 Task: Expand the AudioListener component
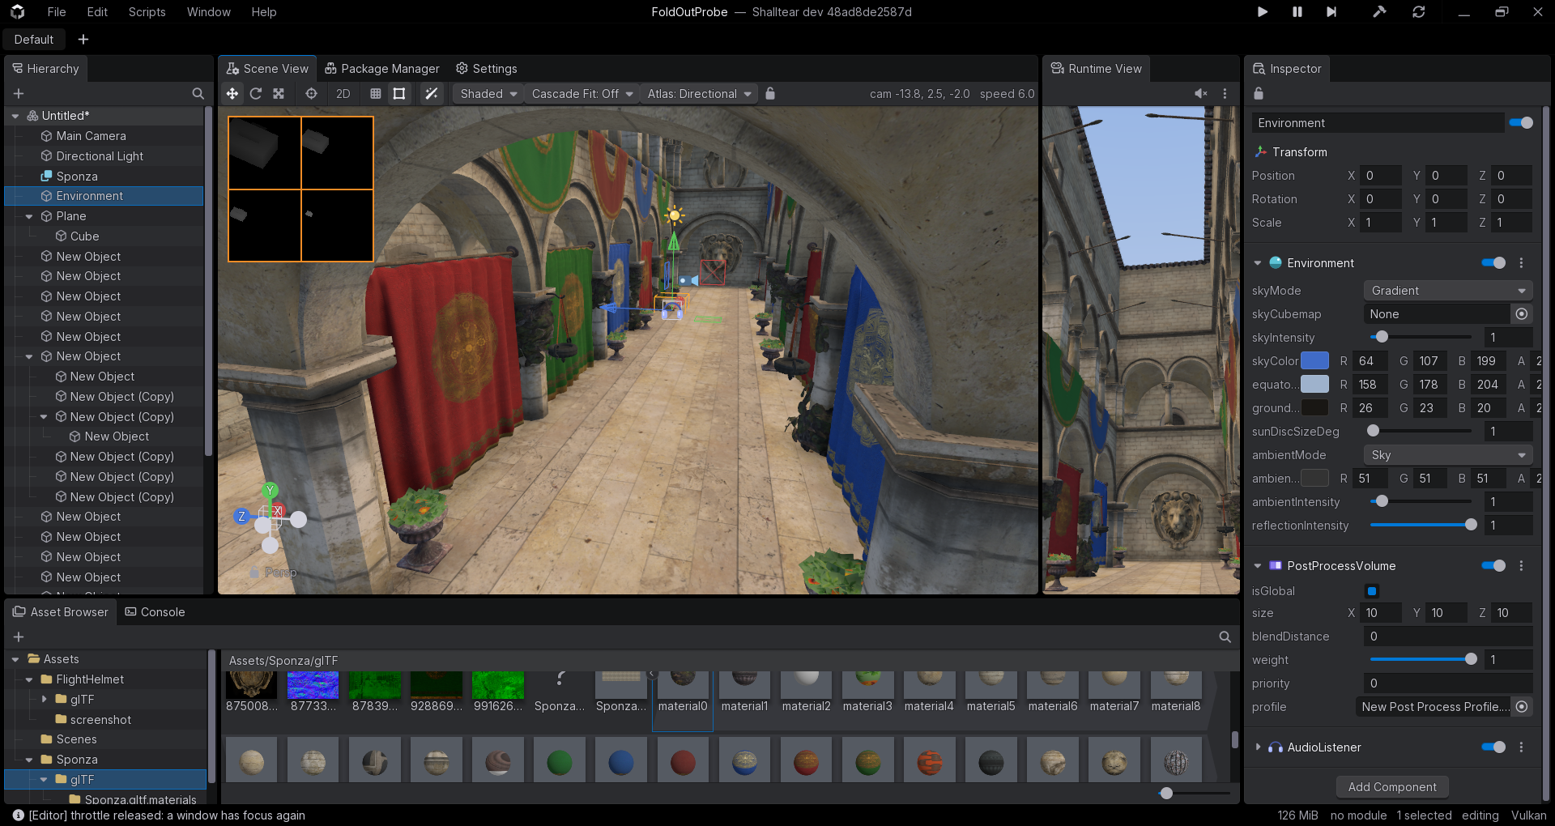coord(1258,747)
